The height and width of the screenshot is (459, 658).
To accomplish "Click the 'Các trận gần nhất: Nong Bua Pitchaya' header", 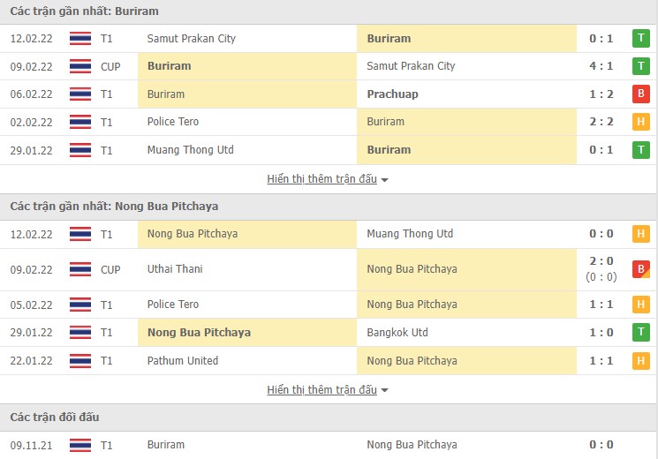I will coord(115,207).
